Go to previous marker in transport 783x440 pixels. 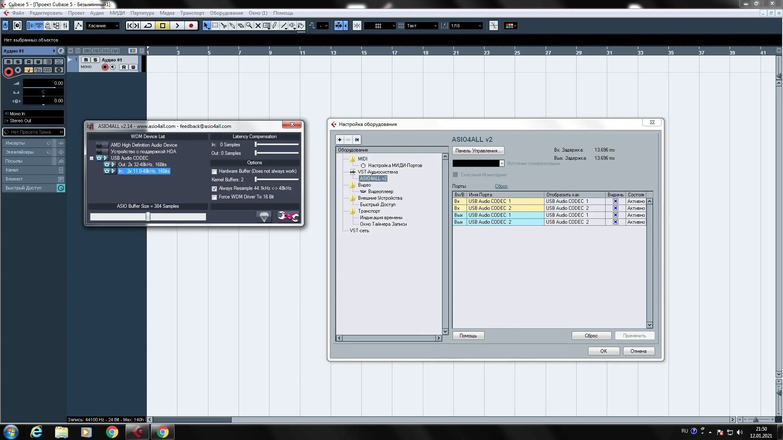click(129, 26)
